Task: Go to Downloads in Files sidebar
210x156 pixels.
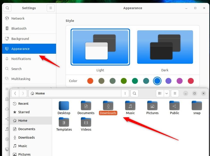Action: click(x=31, y=137)
